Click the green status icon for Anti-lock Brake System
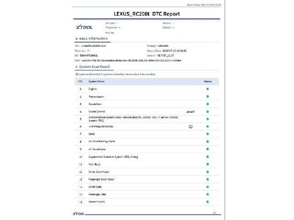The height and width of the screenshot is (220, 294). coord(208,119)
